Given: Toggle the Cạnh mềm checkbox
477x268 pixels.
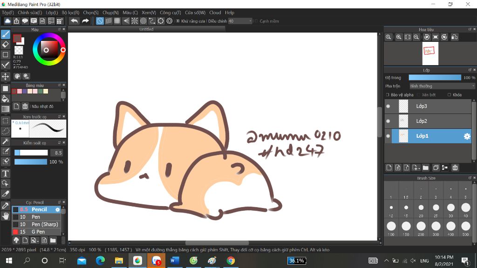Looking at the screenshot, I should pos(256,21).
